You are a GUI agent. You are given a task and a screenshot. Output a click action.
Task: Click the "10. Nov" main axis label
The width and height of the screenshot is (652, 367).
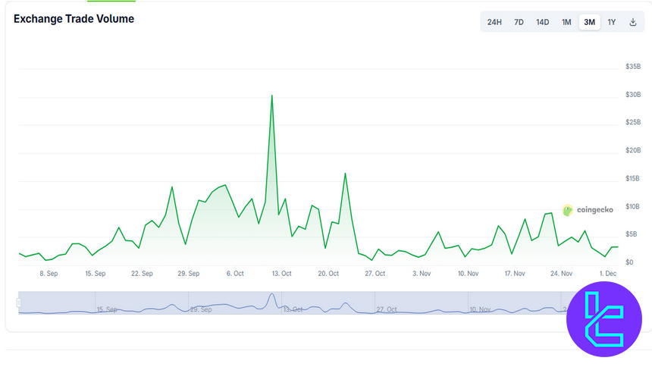468,274
